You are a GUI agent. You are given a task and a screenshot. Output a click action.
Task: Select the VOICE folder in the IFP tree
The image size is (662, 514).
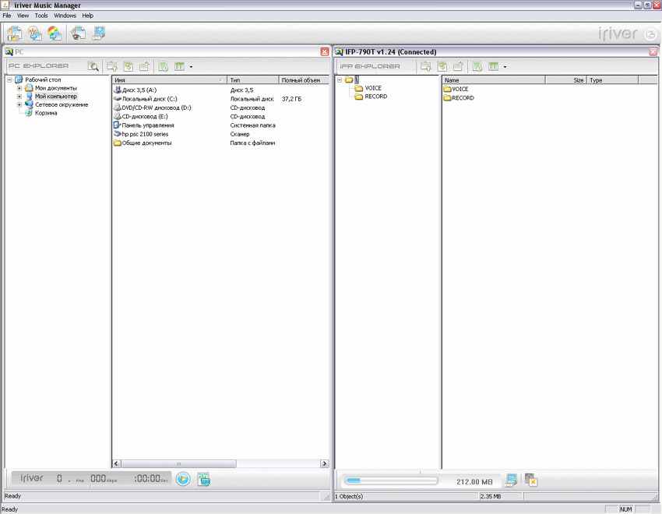(x=373, y=88)
